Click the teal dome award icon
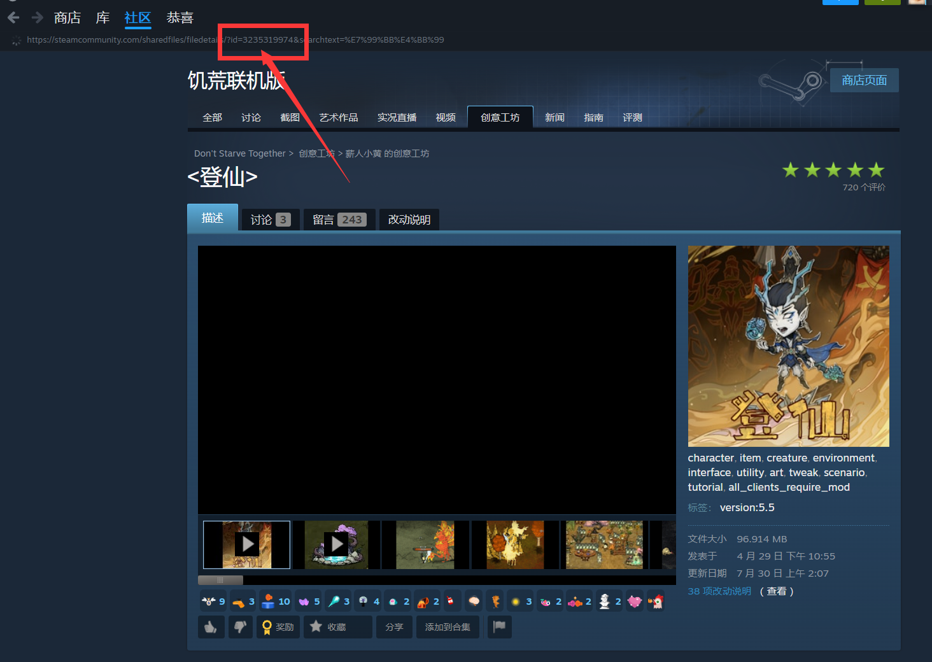 point(399,602)
